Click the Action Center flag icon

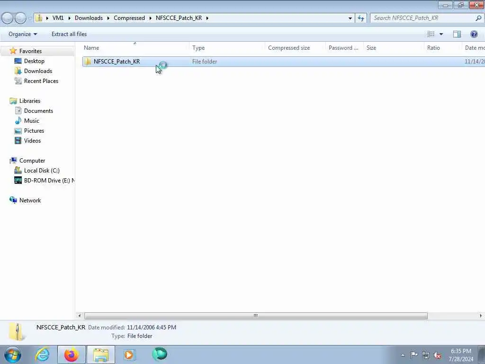point(414,355)
